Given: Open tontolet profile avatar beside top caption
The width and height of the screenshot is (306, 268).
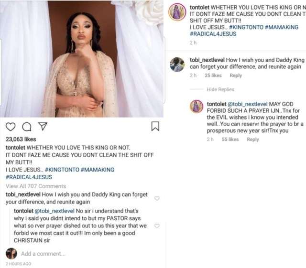Looking at the screenshot, I should 177,12.
